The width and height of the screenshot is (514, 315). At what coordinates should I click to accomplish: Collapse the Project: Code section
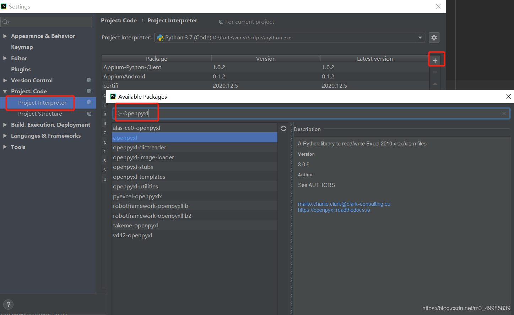[x=5, y=92]
